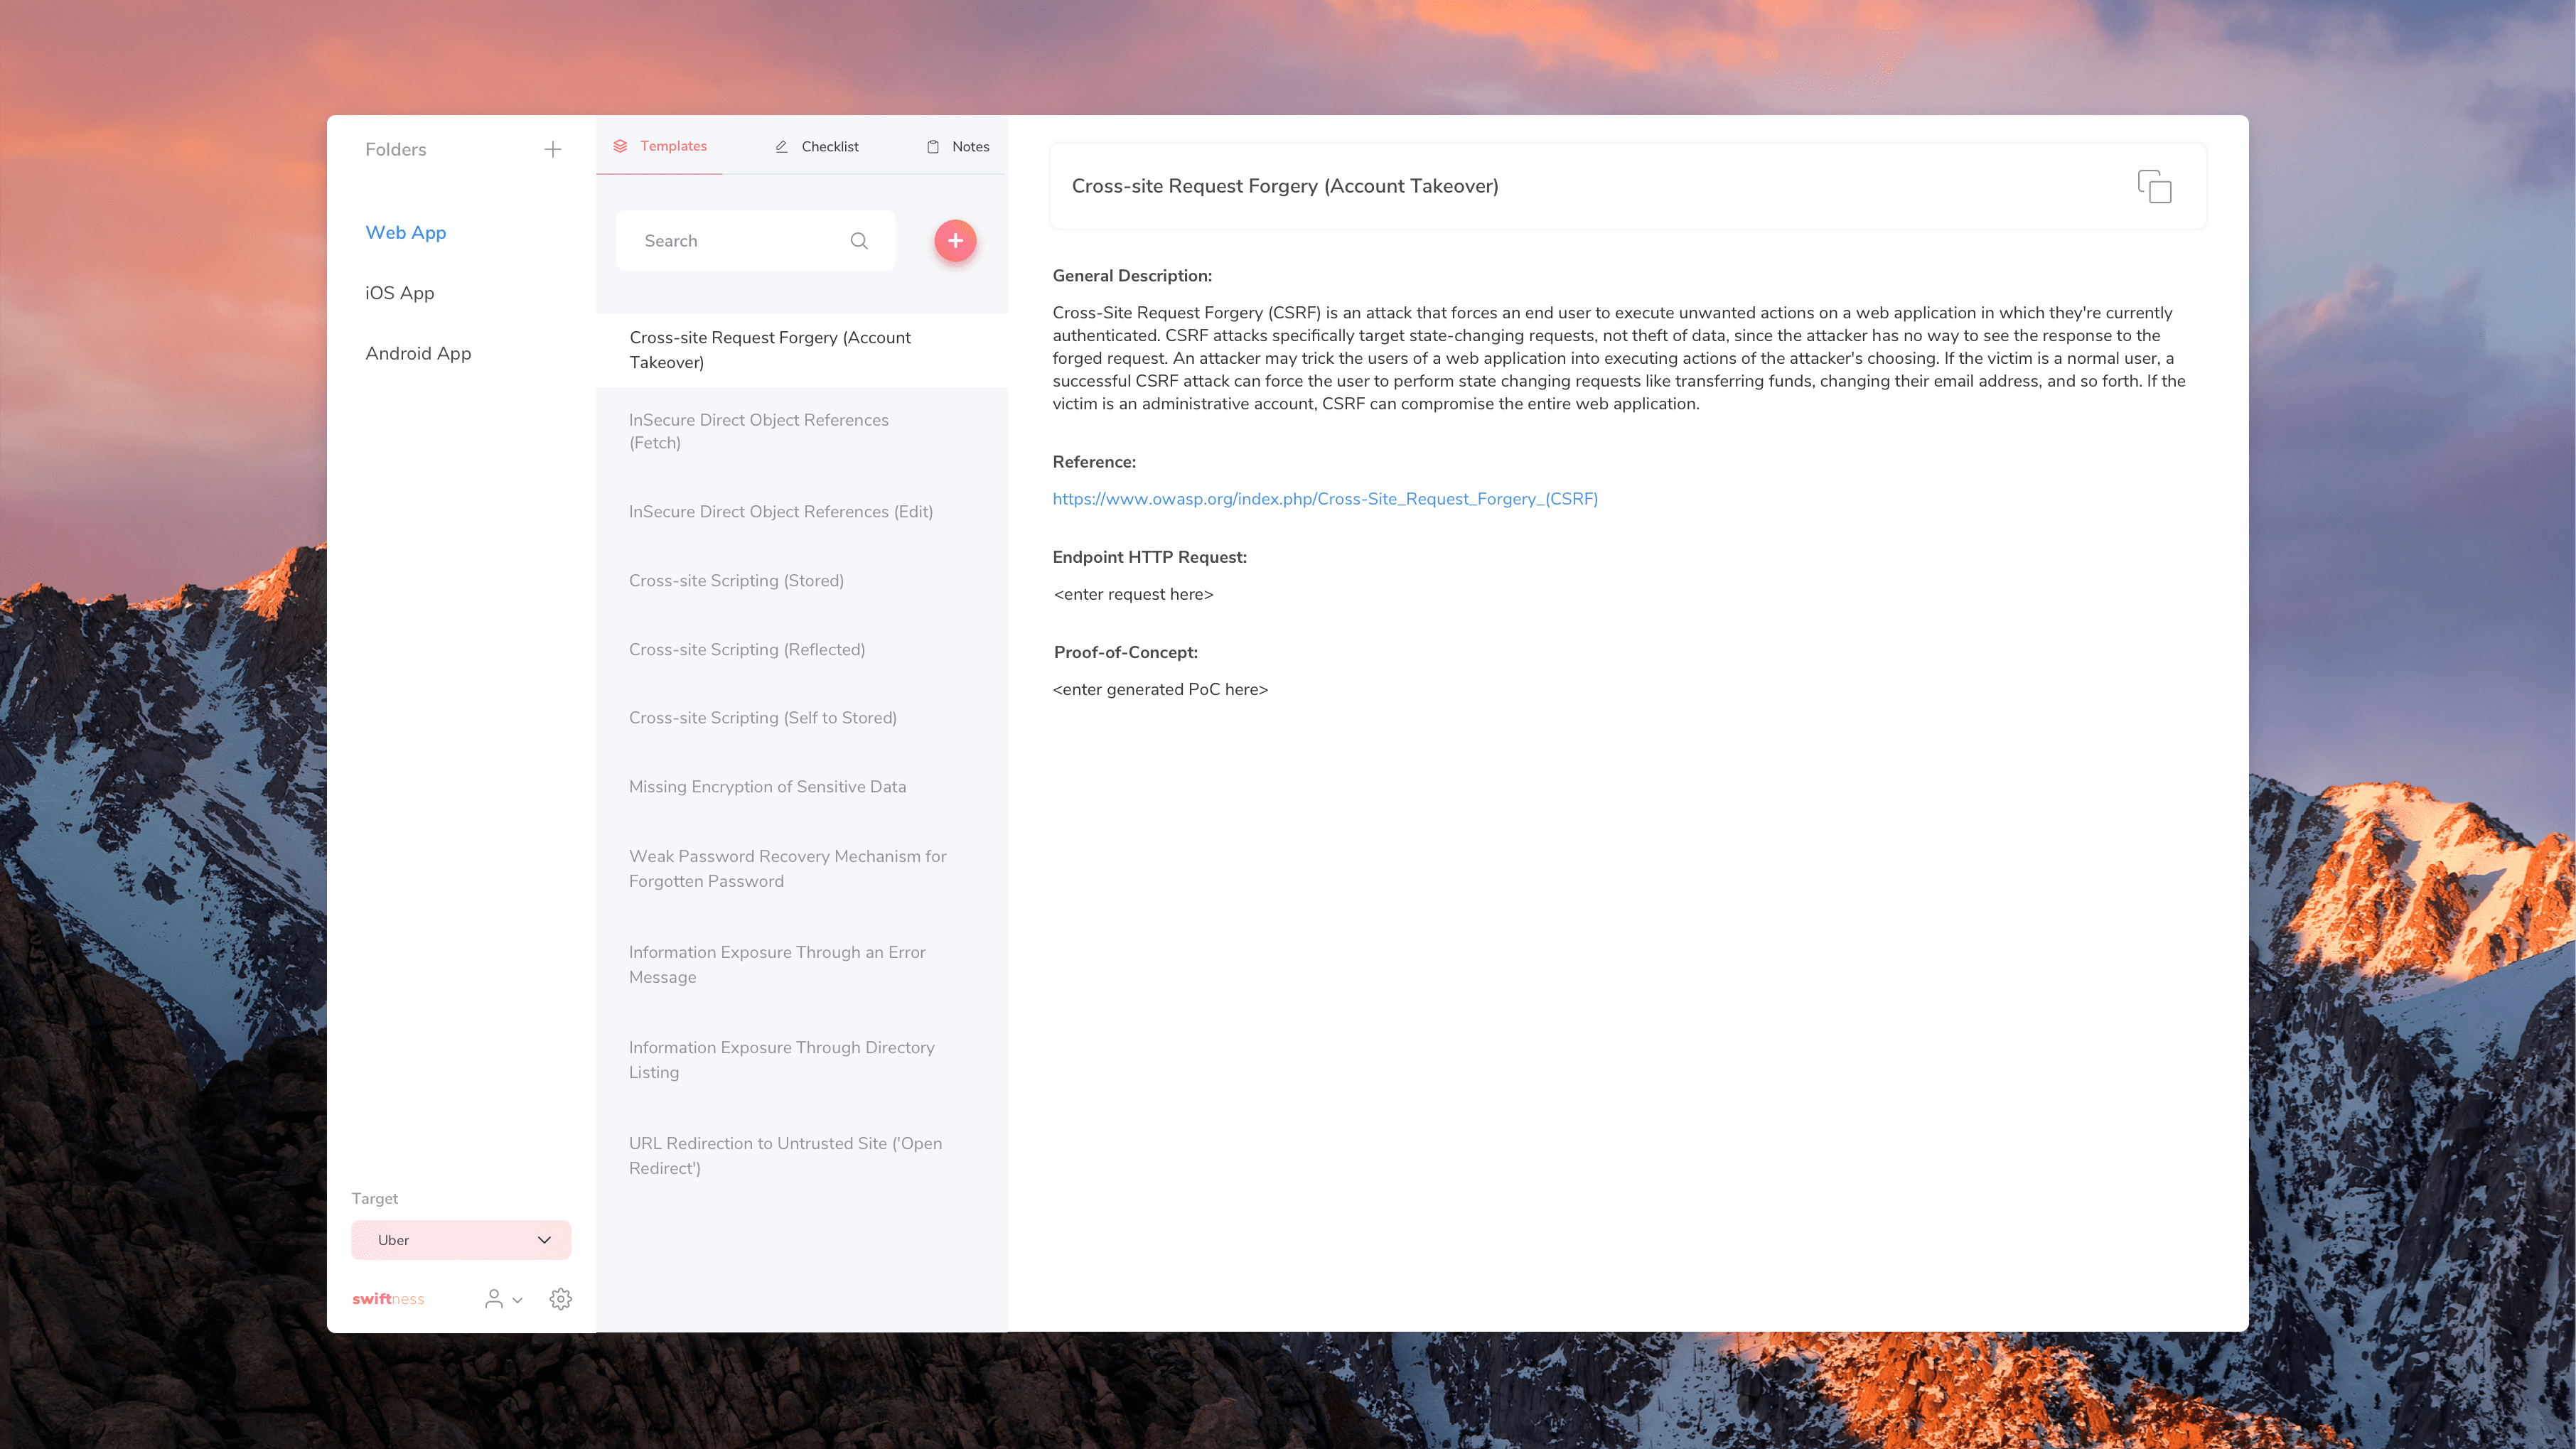Open the Web App folder
Image resolution: width=2576 pixels, height=1449 pixels.
tap(405, 232)
